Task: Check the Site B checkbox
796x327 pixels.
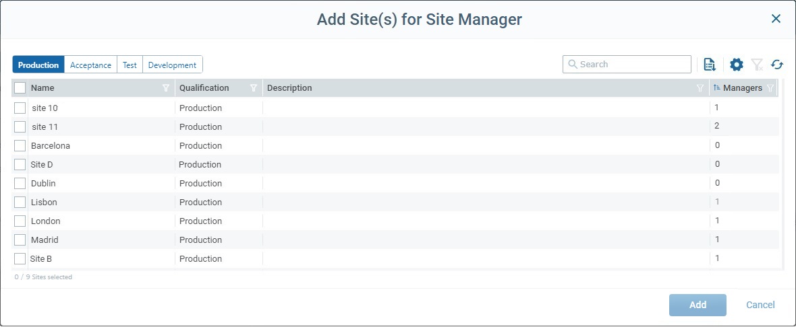Action: [x=20, y=258]
